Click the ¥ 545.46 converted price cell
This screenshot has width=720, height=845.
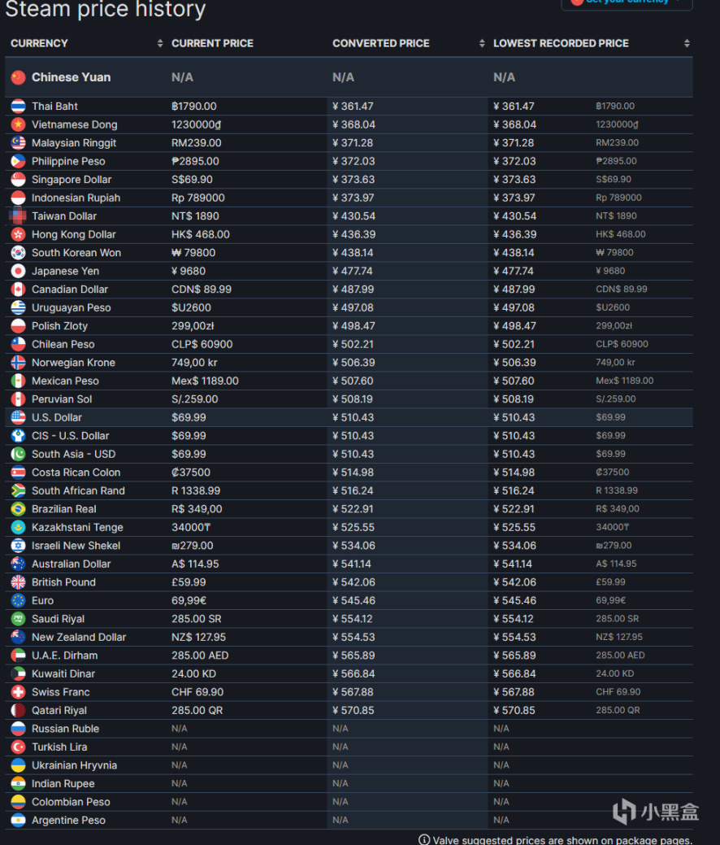tap(353, 601)
